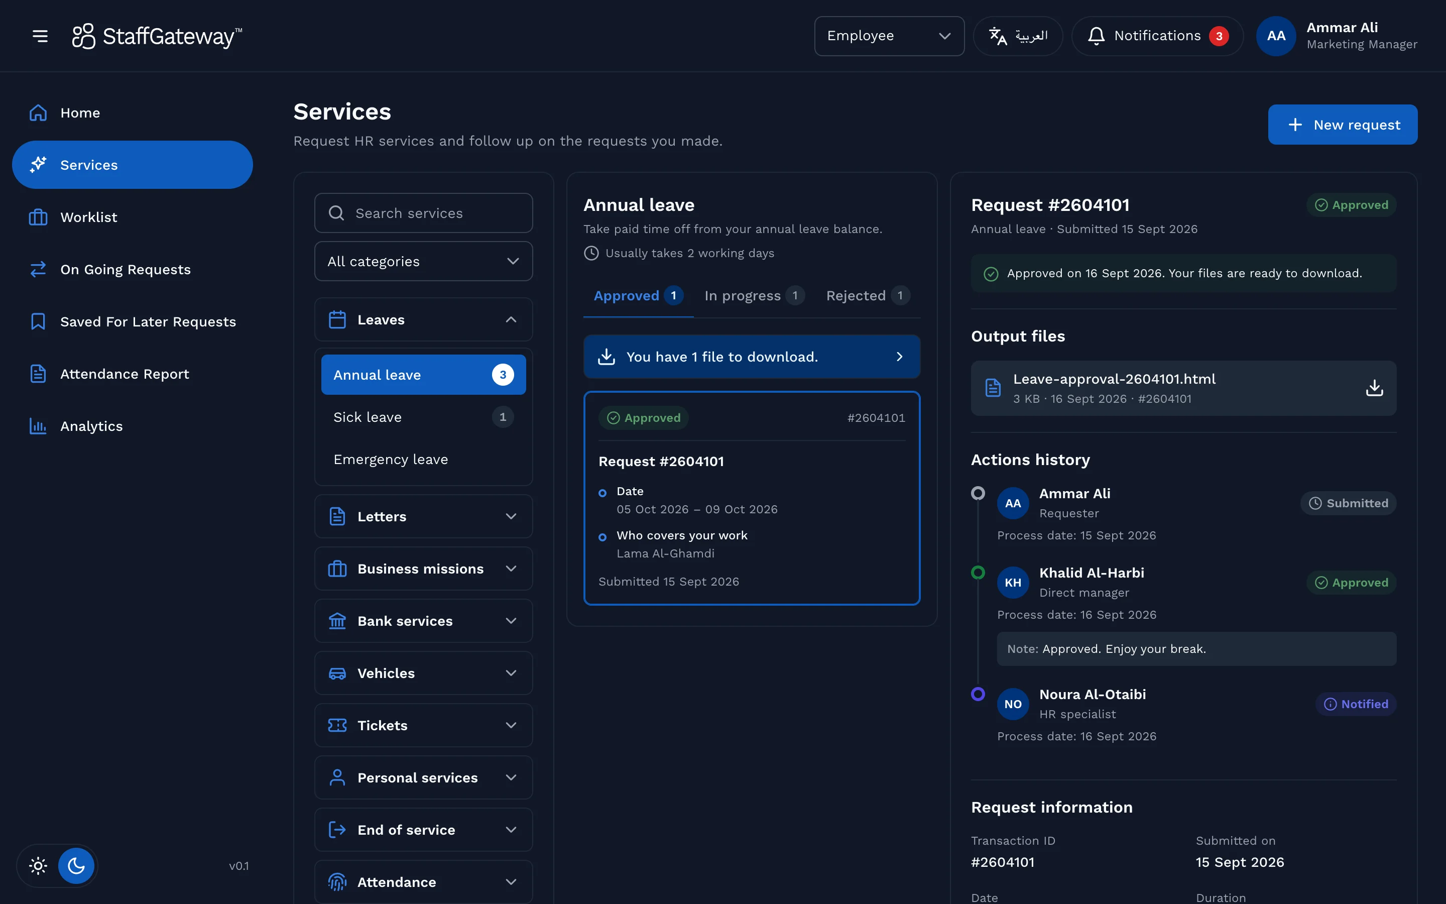Open the Employee role dropdown

pos(889,36)
